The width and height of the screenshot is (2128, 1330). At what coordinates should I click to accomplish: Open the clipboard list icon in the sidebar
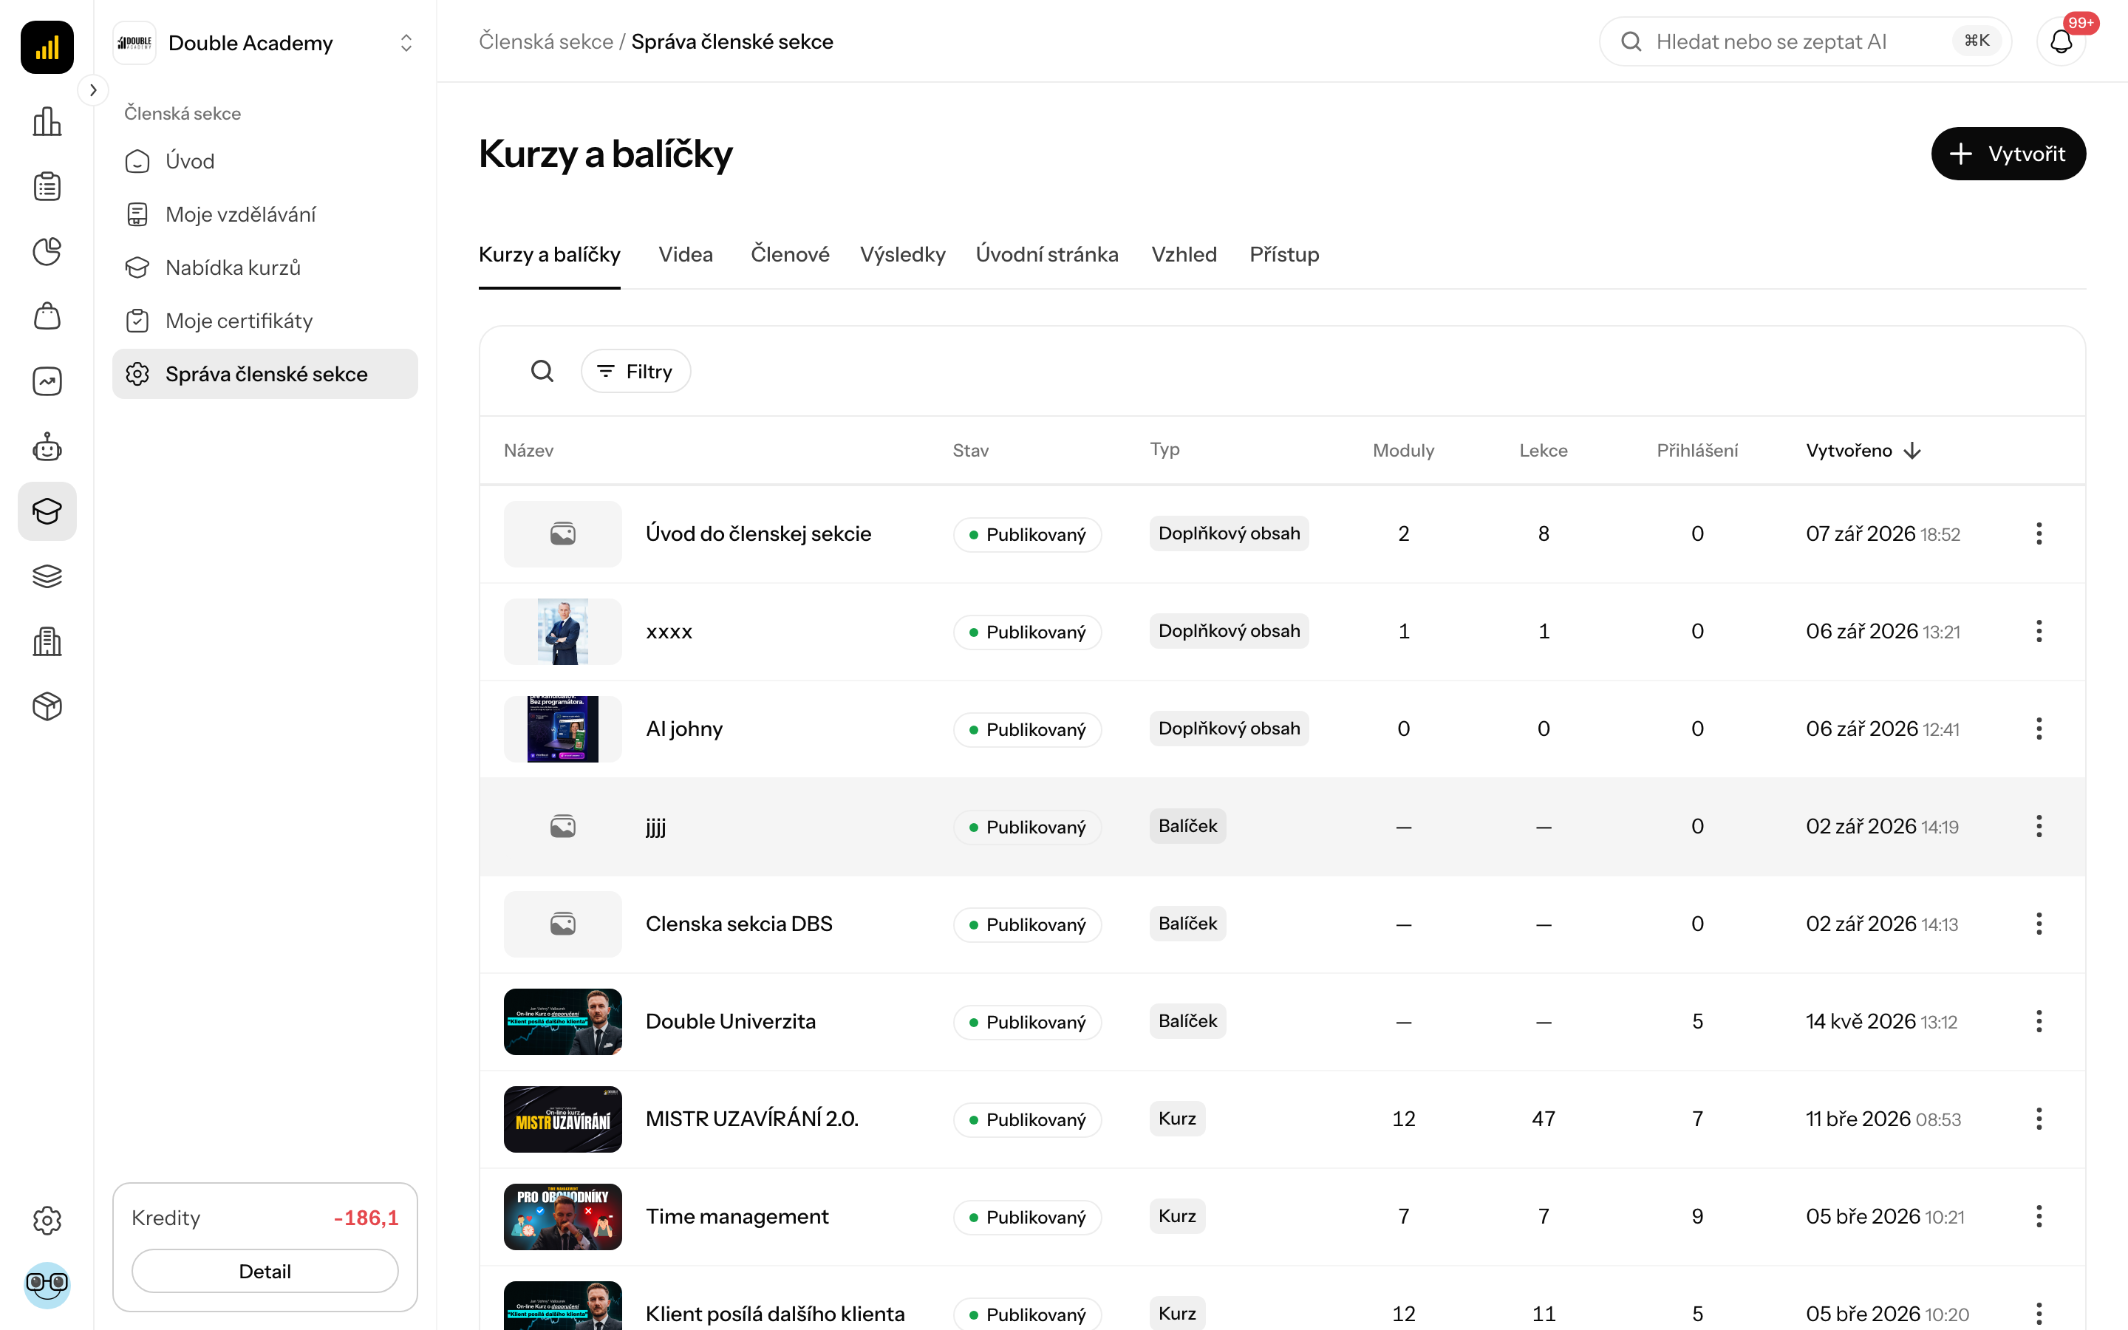(47, 186)
